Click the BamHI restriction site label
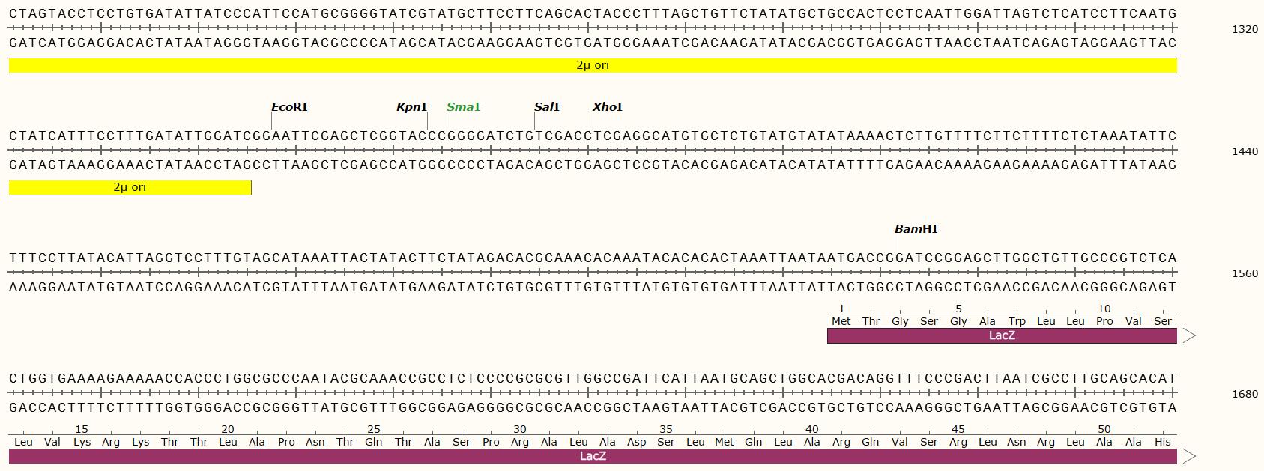The width and height of the screenshot is (1264, 471). (x=916, y=229)
